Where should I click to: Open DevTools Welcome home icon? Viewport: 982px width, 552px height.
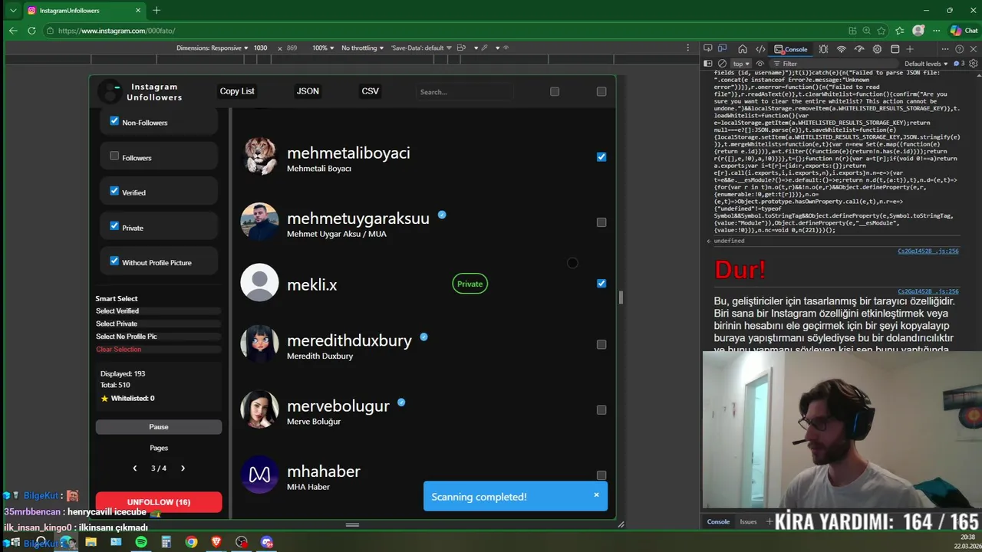[743, 49]
